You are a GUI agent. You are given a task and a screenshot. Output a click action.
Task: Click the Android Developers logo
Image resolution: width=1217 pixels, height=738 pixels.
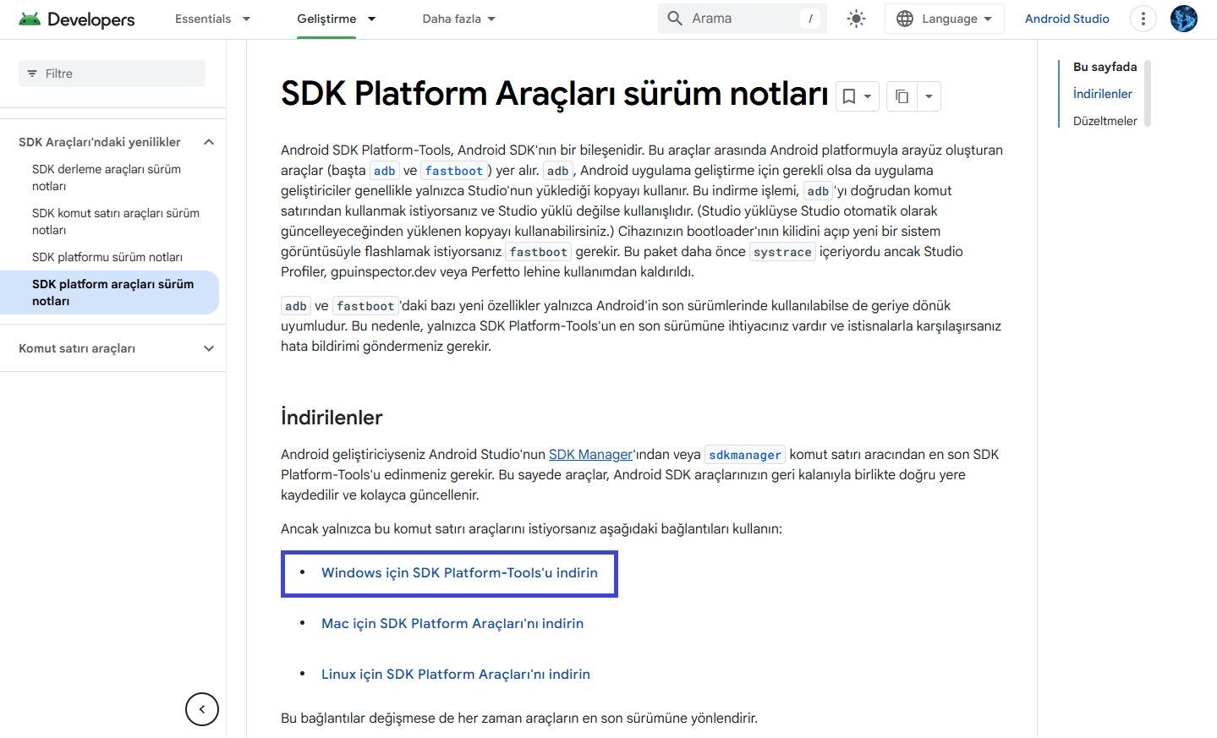click(76, 19)
